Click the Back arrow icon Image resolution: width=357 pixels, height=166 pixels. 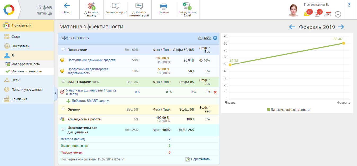pos(67,6)
